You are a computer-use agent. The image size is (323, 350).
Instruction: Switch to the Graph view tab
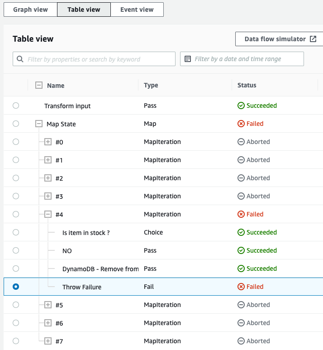click(x=30, y=10)
